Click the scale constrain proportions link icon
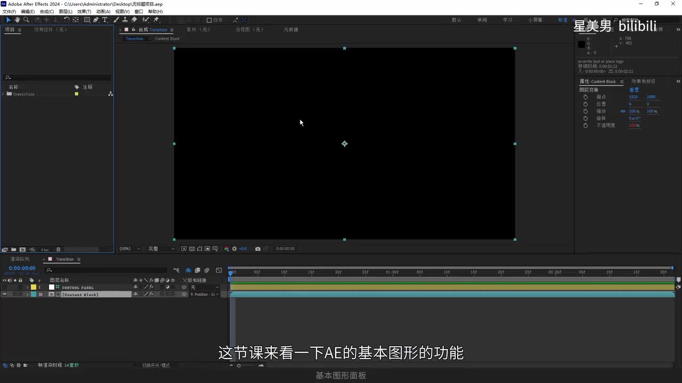The width and height of the screenshot is (682, 383). tap(622, 111)
